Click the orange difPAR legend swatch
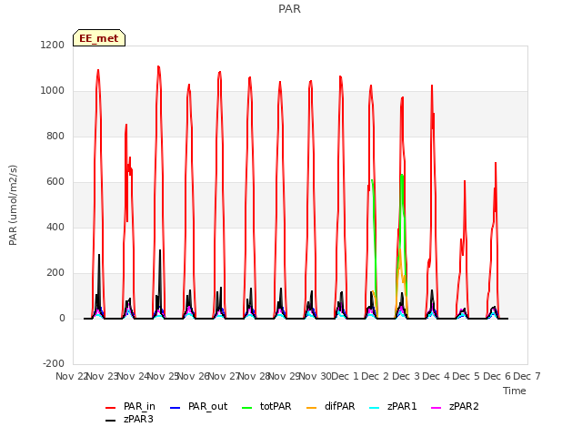582x437 pixels. [311, 408]
